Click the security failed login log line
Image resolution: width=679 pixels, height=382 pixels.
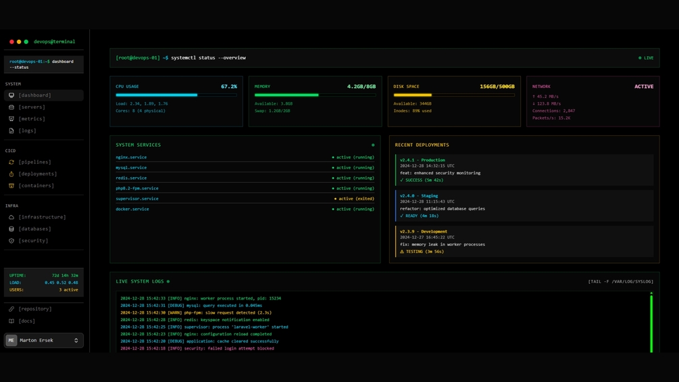pyautogui.click(x=197, y=348)
